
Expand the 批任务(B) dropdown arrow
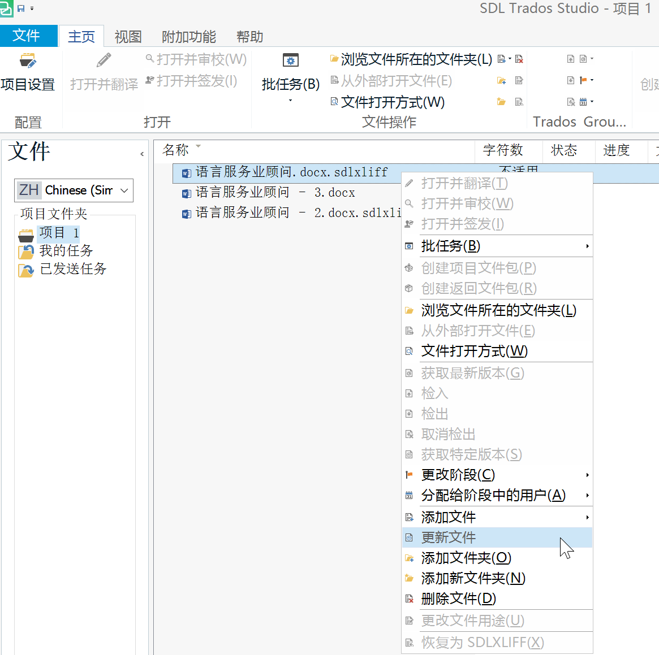290,100
